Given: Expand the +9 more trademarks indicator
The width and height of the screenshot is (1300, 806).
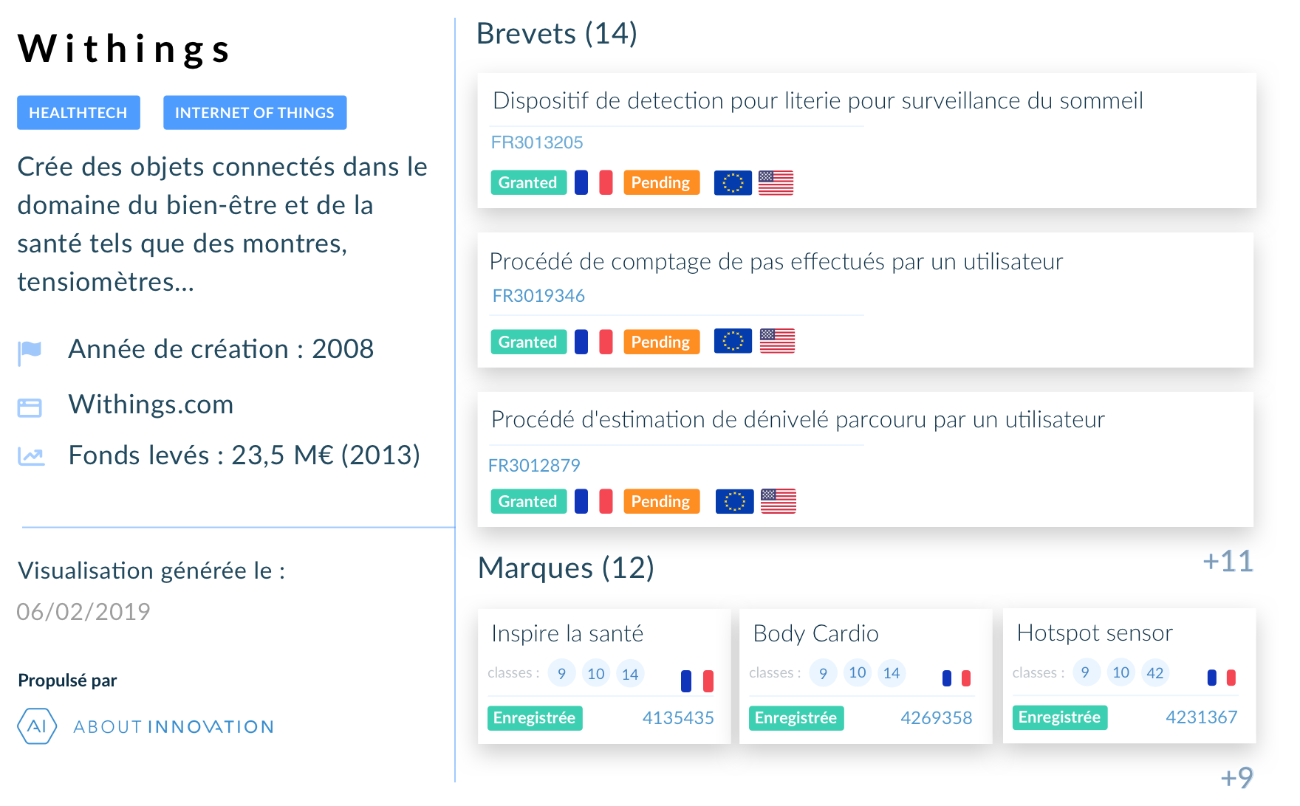Looking at the screenshot, I should point(1236,777).
